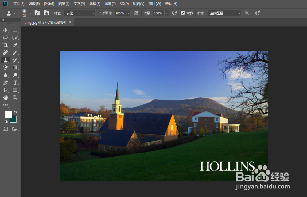307x197 pixels.
Task: Click the white foreground color swatch
Action: coord(8,114)
